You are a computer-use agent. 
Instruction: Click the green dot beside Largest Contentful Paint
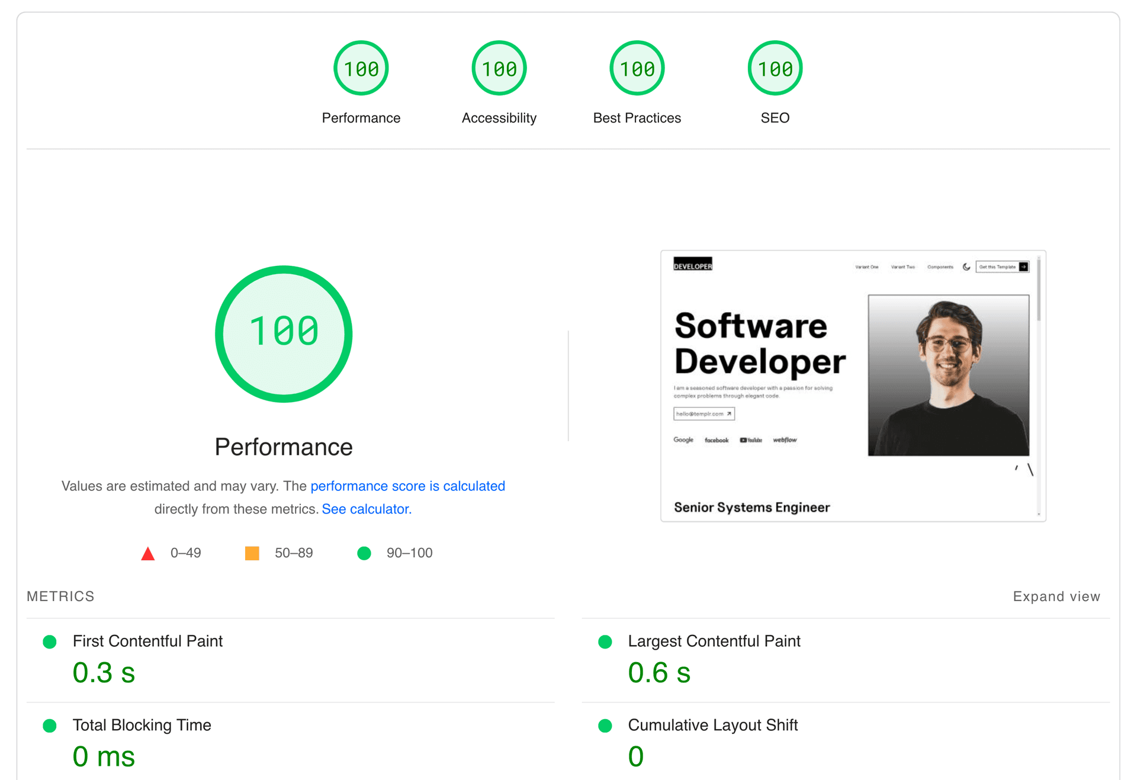[x=605, y=641]
